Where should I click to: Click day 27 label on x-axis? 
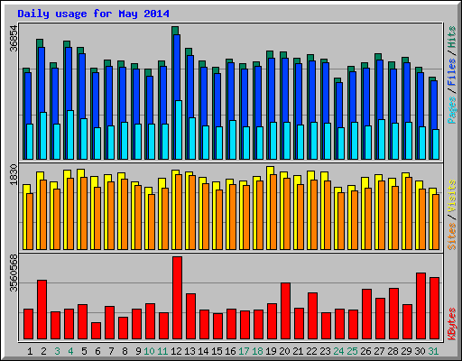(379, 351)
